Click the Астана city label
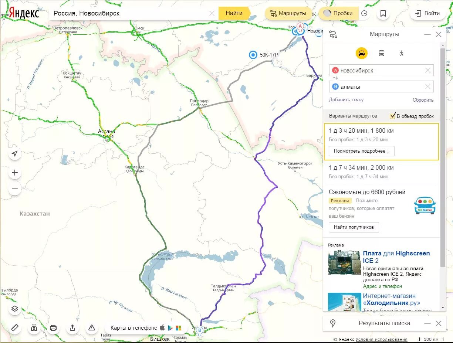 [x=107, y=131]
